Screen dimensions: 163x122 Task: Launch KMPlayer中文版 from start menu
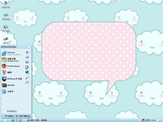coord(12,79)
